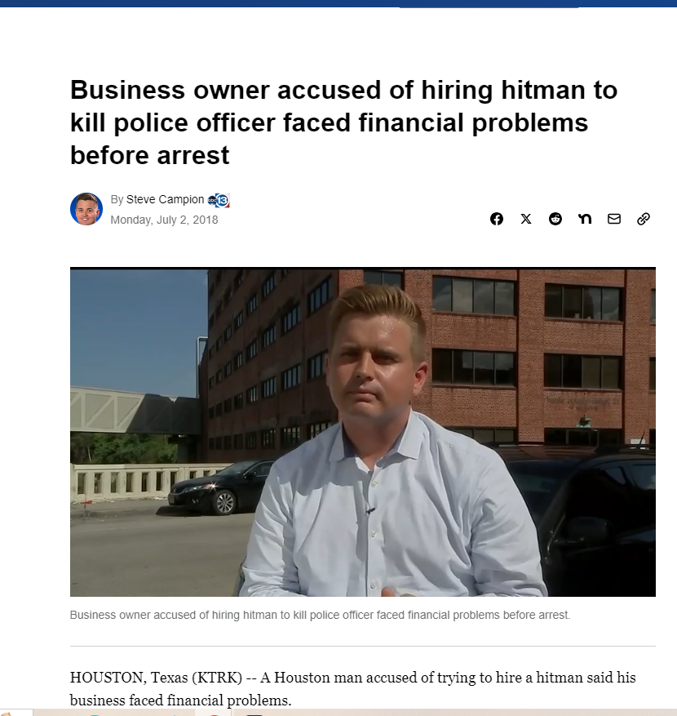Click the article headline text
677x716 pixels.
pyautogui.click(x=343, y=122)
